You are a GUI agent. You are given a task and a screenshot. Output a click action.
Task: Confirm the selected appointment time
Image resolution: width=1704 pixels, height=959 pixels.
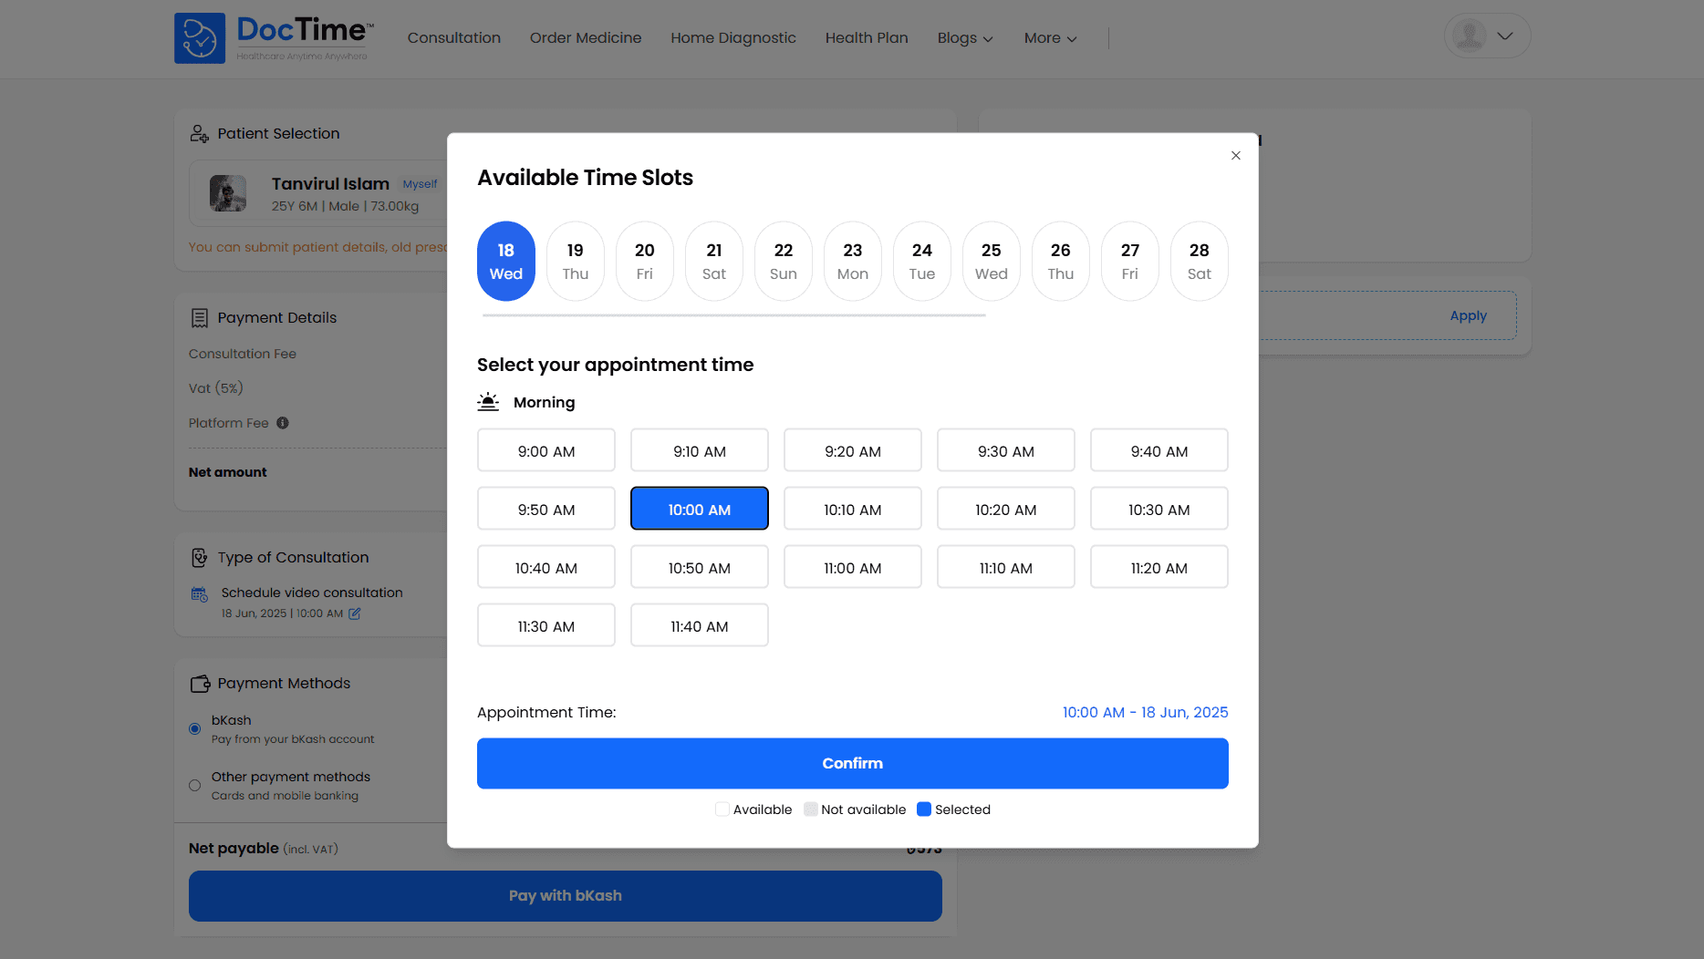852,763
